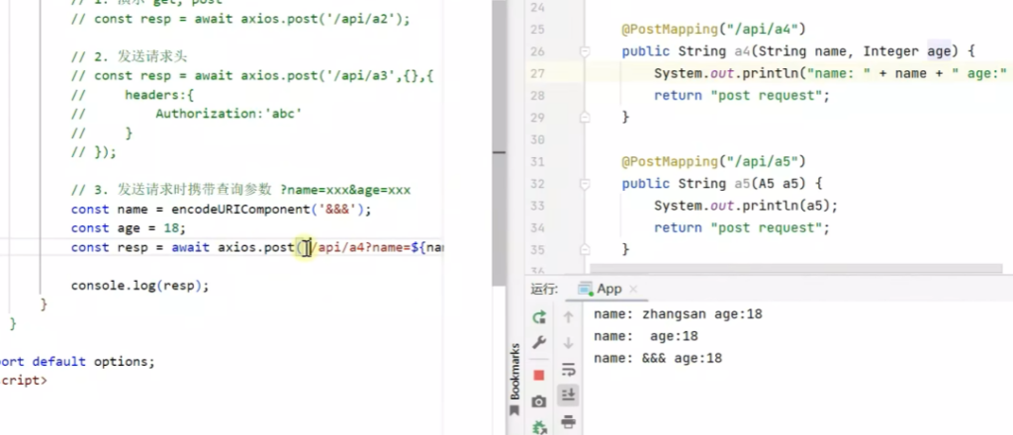Viewport: 1013px width, 435px height.
Task: Click the up arrow in console
Action: pyautogui.click(x=569, y=317)
